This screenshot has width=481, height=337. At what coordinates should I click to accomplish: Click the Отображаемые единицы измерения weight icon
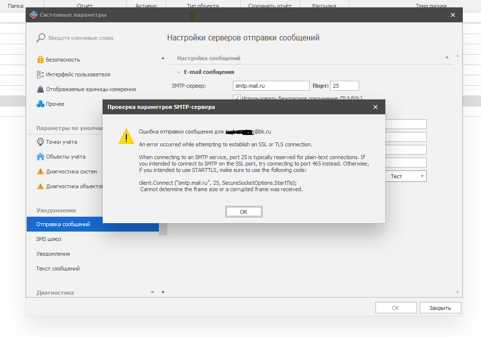point(40,89)
